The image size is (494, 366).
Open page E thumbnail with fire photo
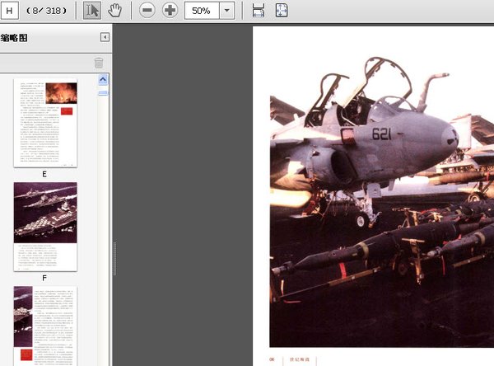click(45, 123)
